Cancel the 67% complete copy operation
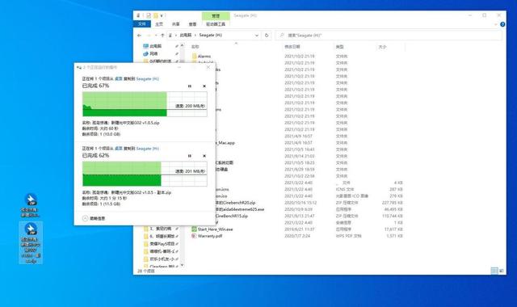The image size is (517, 307). [204, 86]
